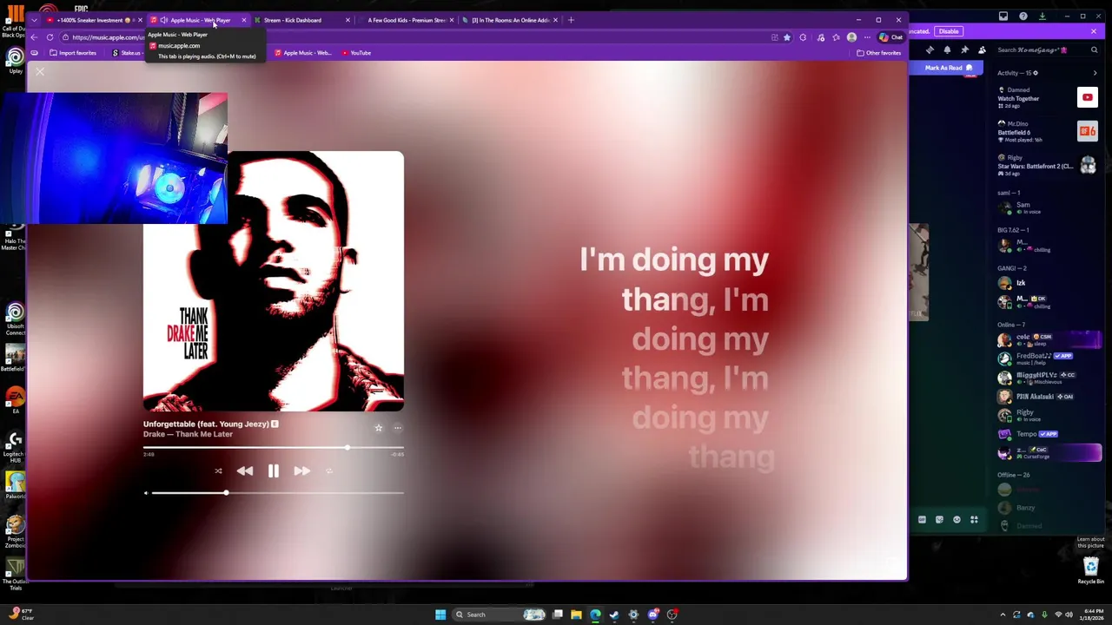Open the 'Drake — Thank Me Later' link

click(x=188, y=434)
